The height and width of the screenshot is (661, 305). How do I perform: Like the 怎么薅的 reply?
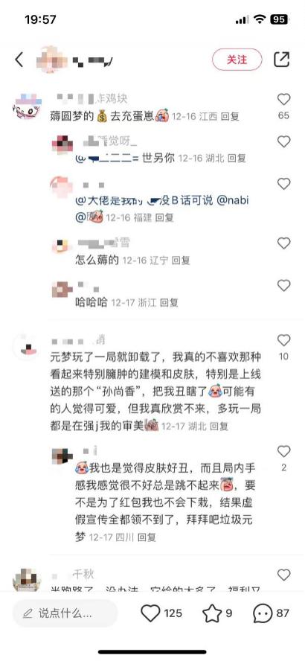click(284, 243)
